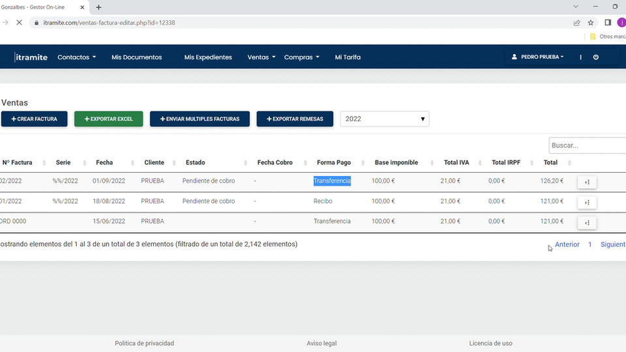Screen dimensions: 626x352
Task: Open Licencia de uso link
Action: click(490, 344)
